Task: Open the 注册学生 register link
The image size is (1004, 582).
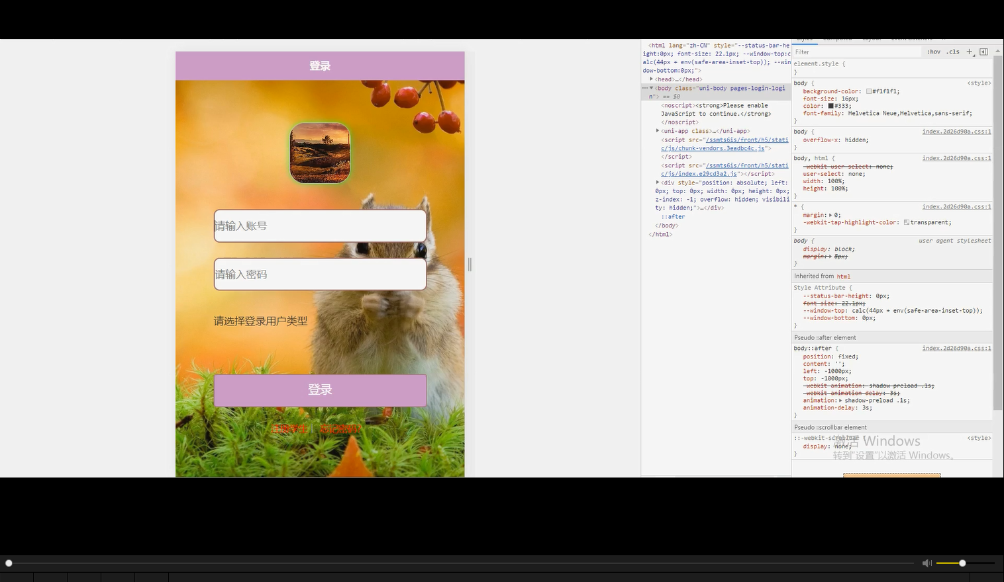Action: coord(289,429)
